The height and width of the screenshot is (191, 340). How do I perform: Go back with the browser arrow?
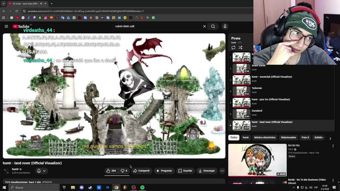4,11
